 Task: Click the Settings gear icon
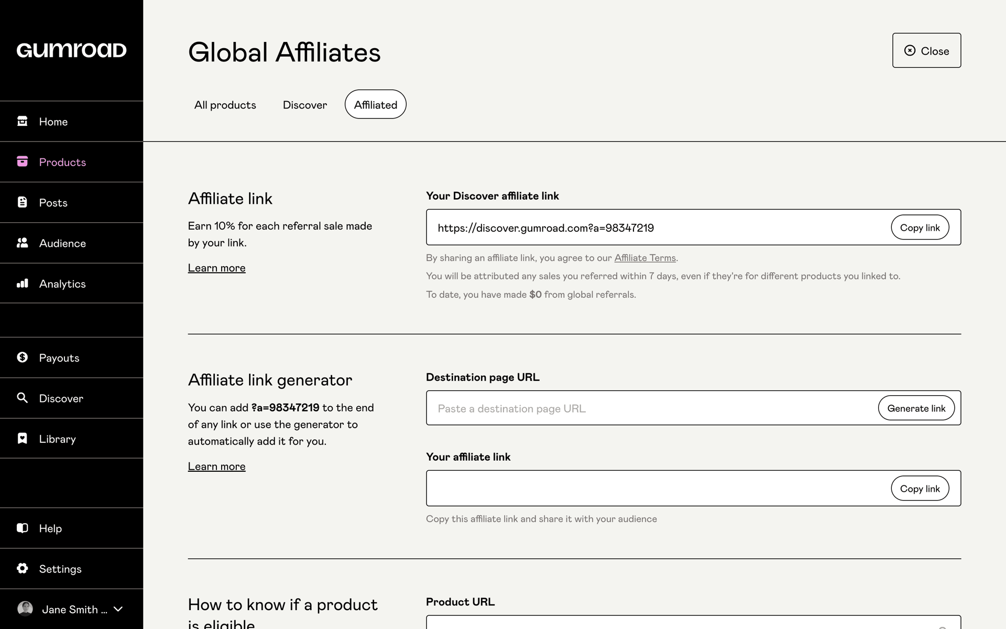[x=22, y=568]
